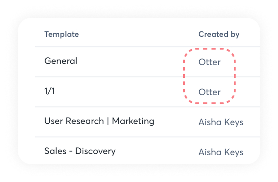Click Otter creator in the 1/1 row
278x182 pixels.
[210, 92]
